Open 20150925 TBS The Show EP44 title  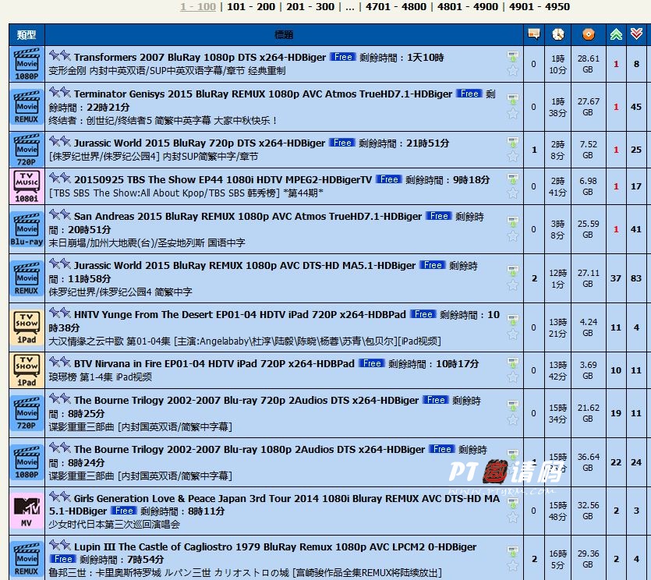pos(223,180)
